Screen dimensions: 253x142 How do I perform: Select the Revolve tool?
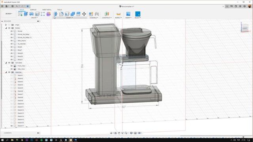[32, 14]
